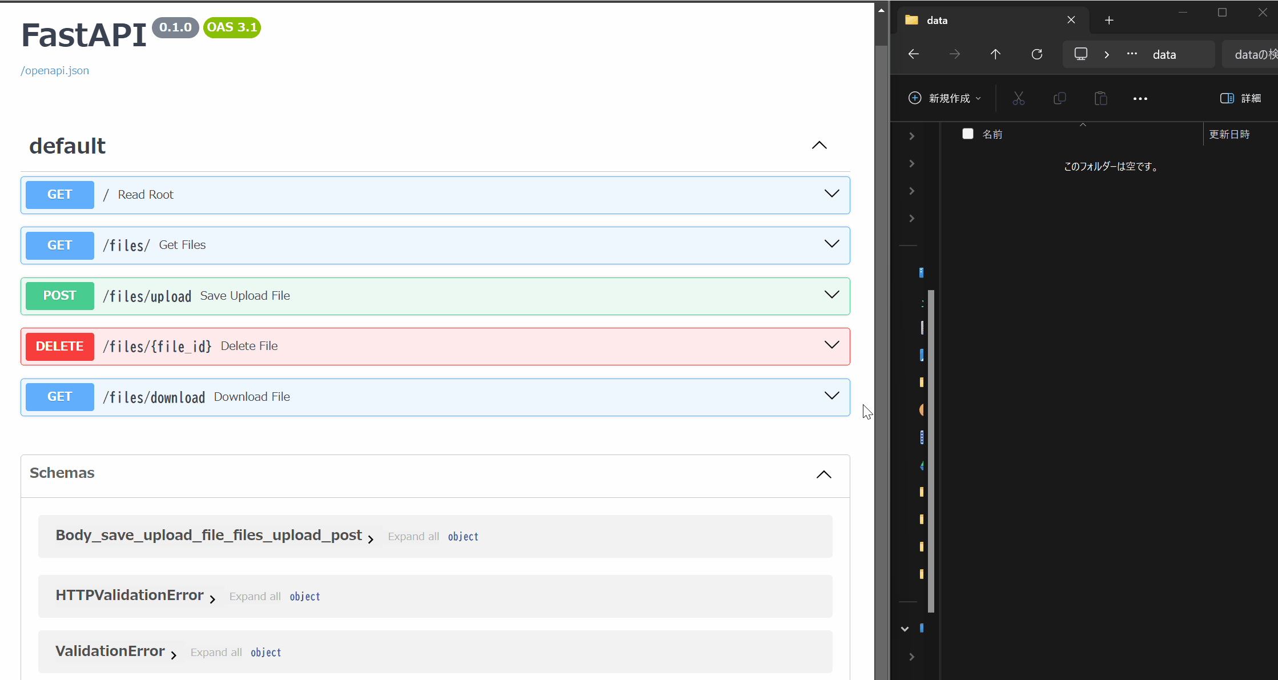Viewport: 1278px width, 680px height.
Task: Expand the GET / Read Root endpoint arrow
Action: (x=832, y=194)
